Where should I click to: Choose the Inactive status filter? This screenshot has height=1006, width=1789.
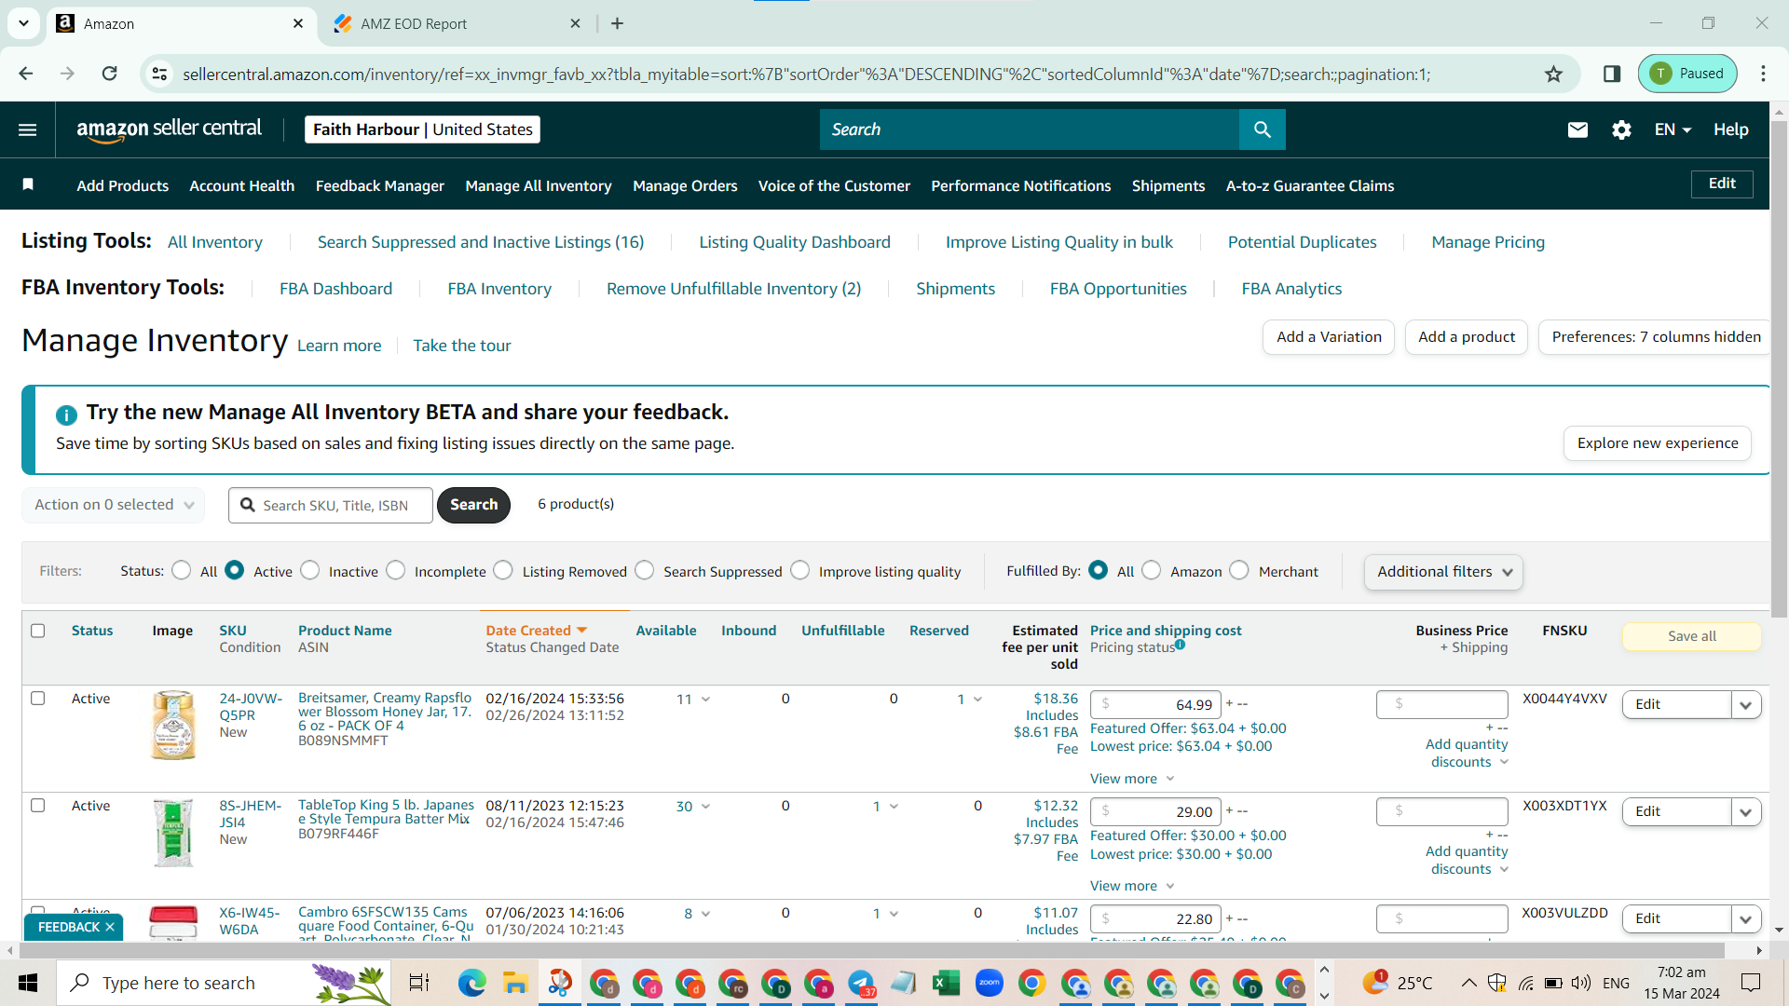(x=310, y=570)
